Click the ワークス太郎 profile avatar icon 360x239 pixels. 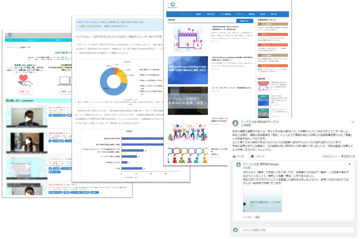click(x=236, y=123)
